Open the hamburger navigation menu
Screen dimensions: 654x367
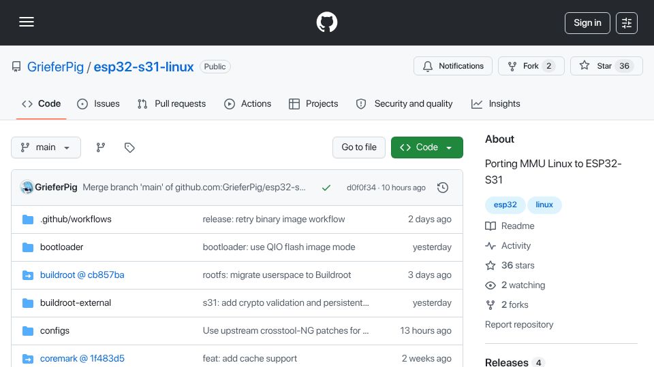[x=27, y=22]
